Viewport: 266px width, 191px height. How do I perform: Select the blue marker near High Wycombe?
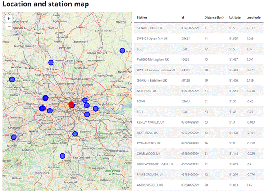tap(12, 80)
